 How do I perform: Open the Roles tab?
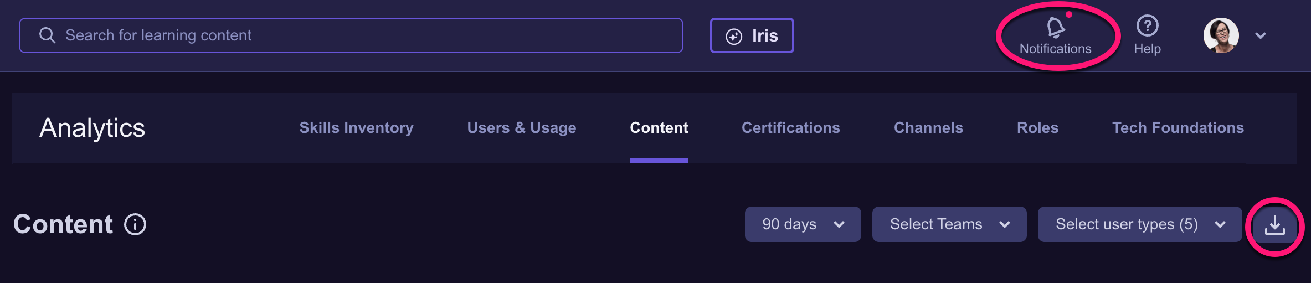[x=1037, y=128]
